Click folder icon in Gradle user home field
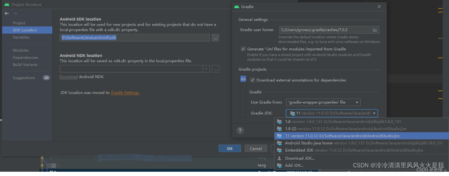449x176 pixels. pyautogui.click(x=375, y=30)
